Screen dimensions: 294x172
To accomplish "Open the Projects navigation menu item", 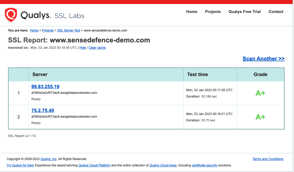I will [x=213, y=12].
